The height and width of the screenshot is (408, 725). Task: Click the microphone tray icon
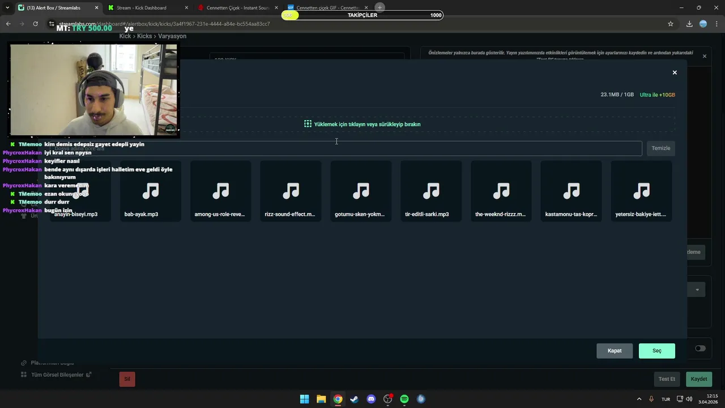tap(651, 399)
